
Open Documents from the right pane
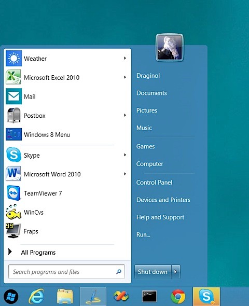(x=151, y=93)
